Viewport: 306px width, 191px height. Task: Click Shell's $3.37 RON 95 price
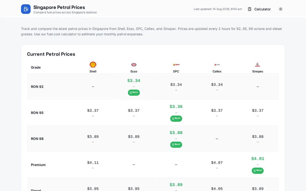click(93, 111)
